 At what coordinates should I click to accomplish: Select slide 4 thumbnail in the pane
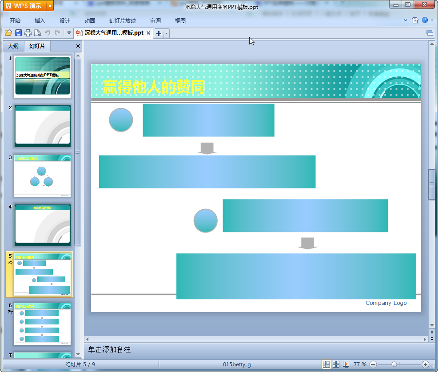pyautogui.click(x=43, y=225)
